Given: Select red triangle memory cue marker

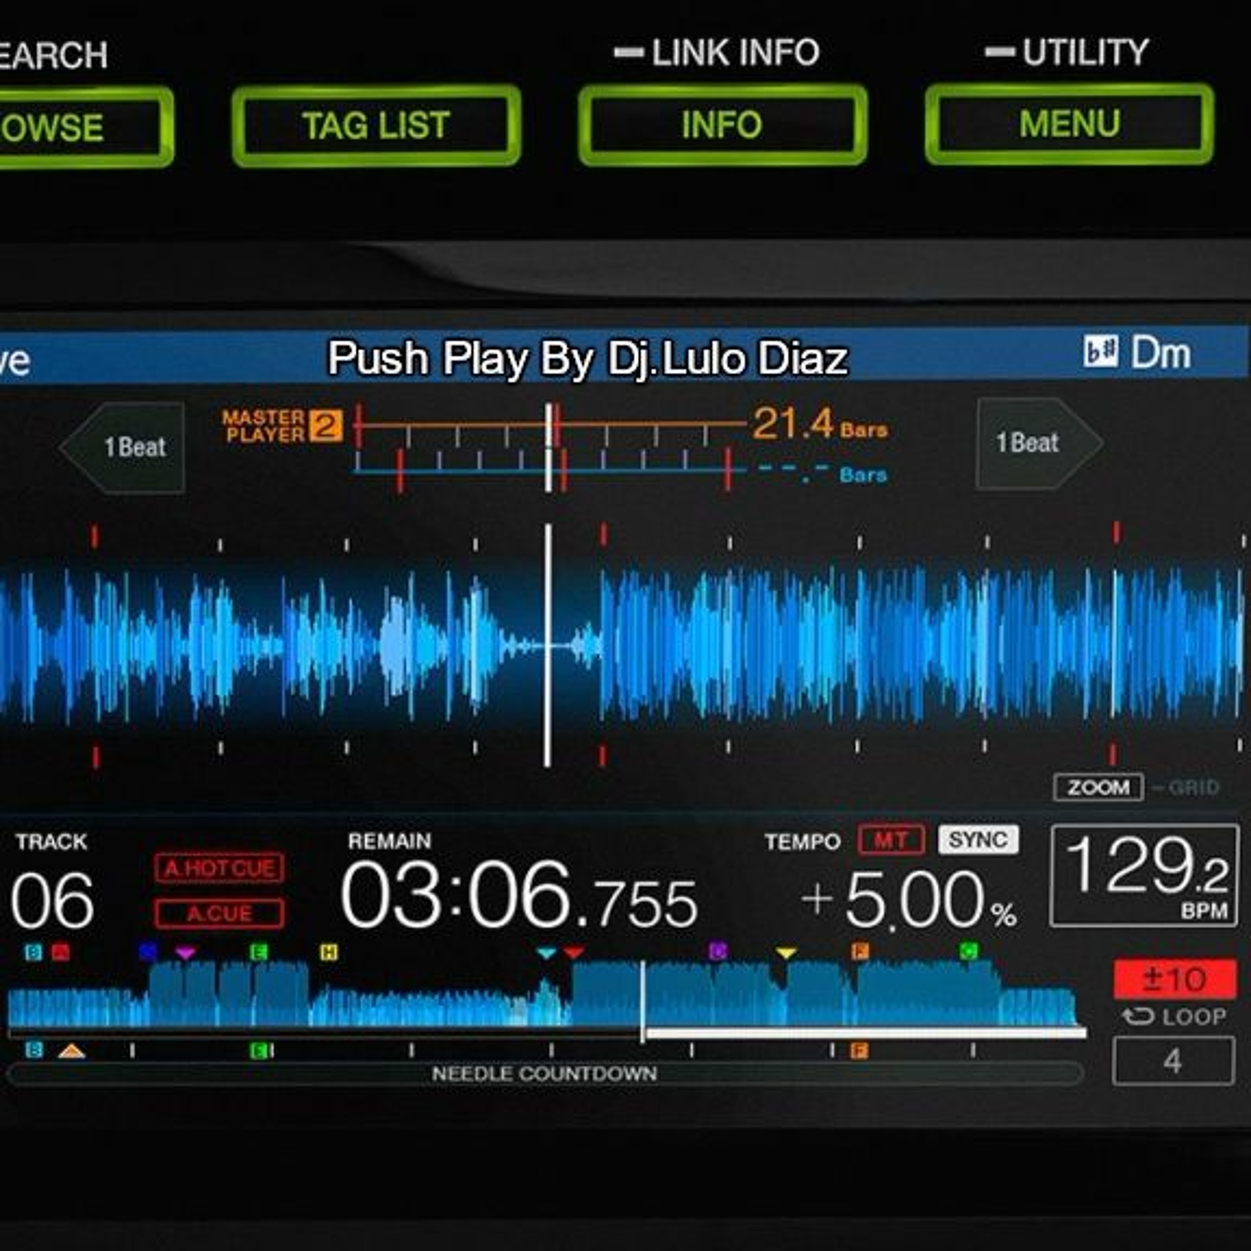Looking at the screenshot, I should pos(574,952).
